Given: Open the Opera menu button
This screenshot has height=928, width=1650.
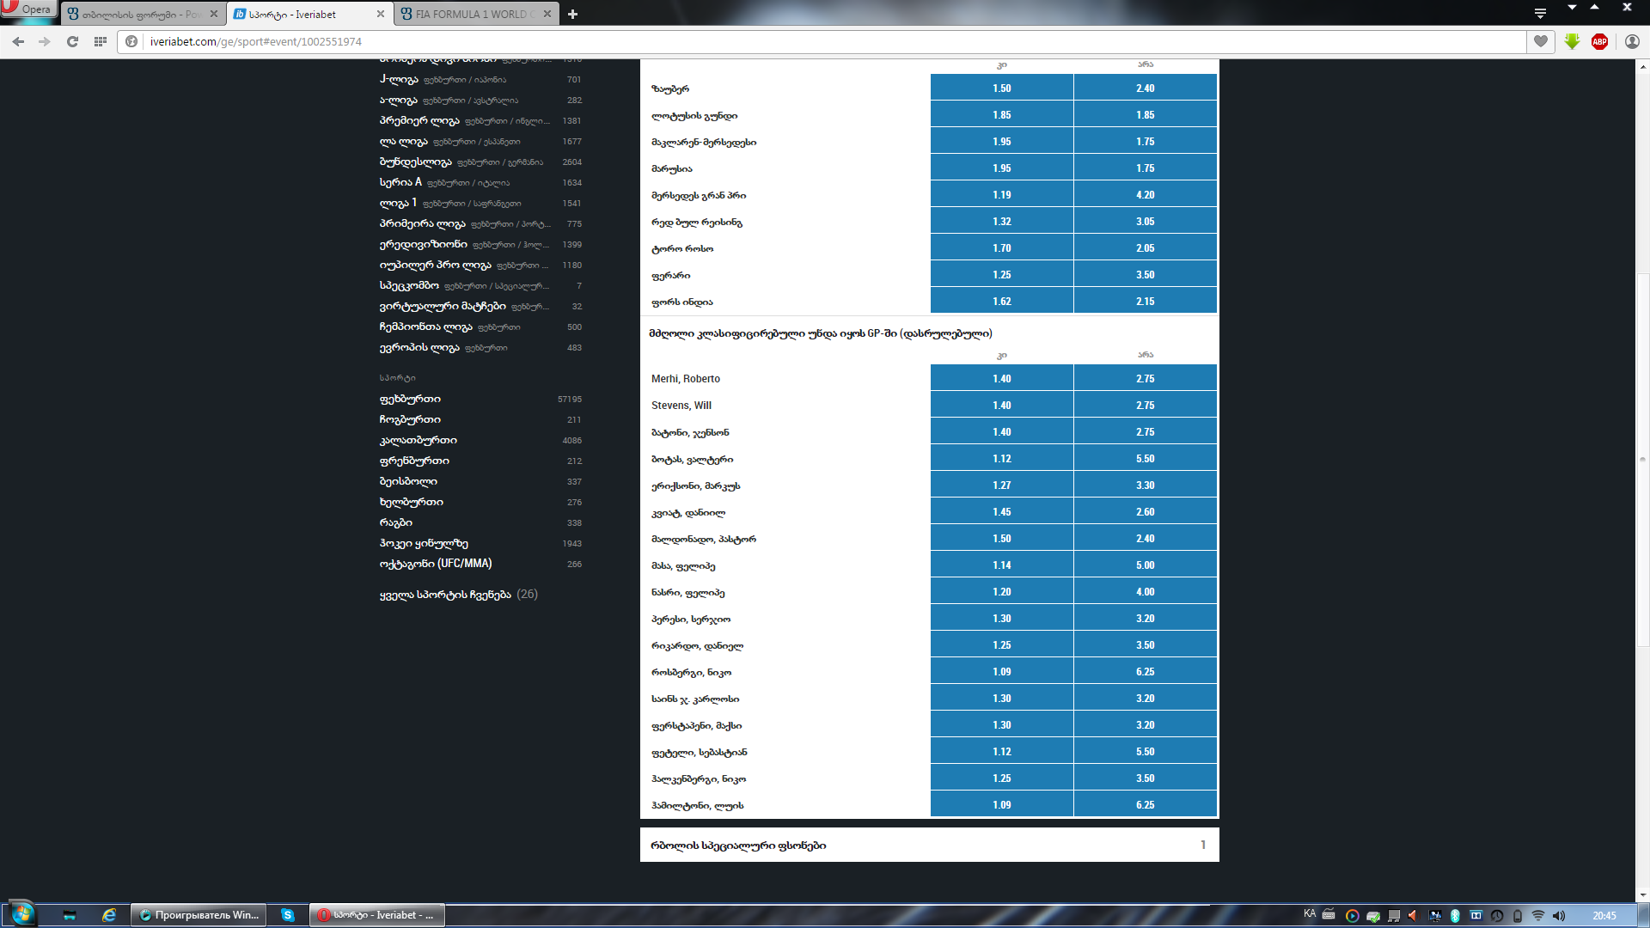Looking at the screenshot, I should [27, 9].
